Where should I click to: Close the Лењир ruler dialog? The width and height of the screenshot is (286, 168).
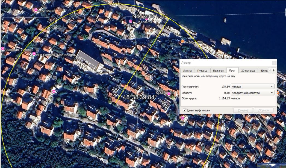pyautogui.click(x=274, y=63)
